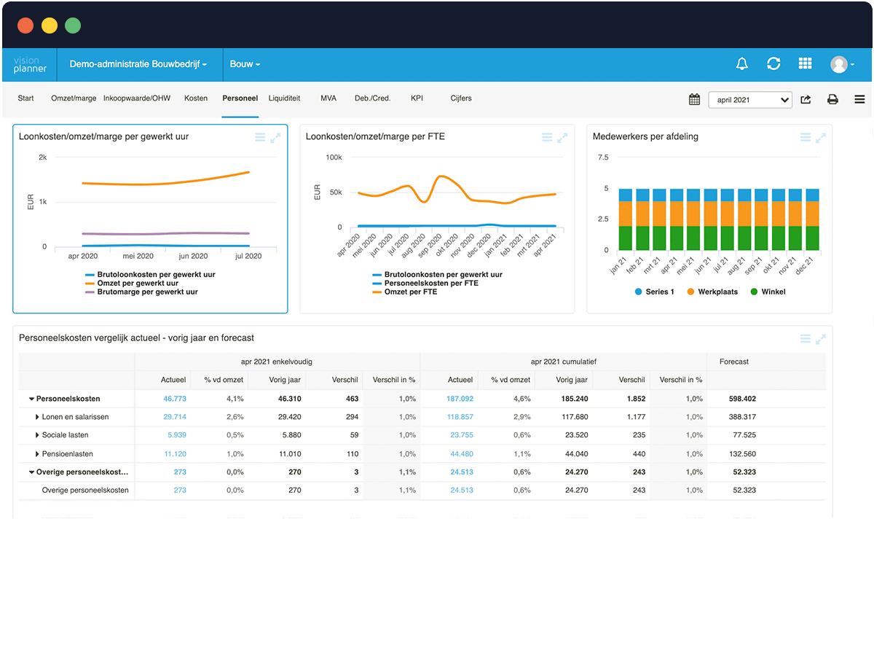Click the Vision Planner logo

tap(30, 64)
